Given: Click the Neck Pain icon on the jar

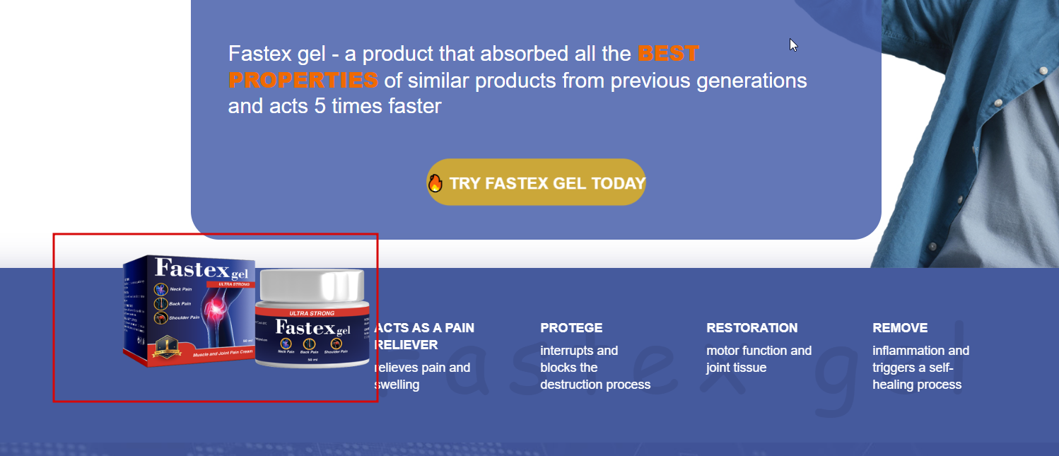Looking at the screenshot, I should [x=286, y=343].
